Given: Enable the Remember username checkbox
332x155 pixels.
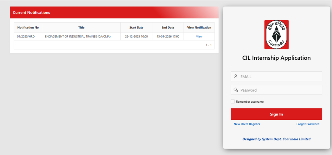Looking at the screenshot, I should pos(233,101).
